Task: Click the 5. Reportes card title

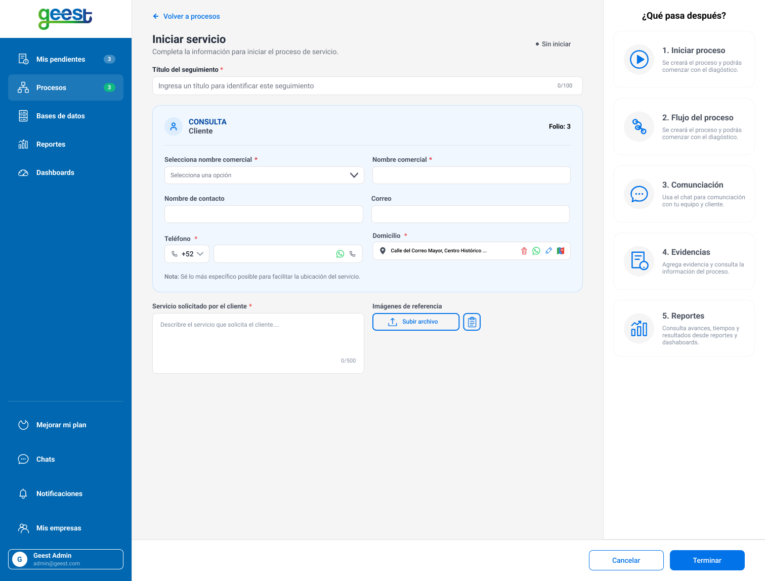Action: coord(683,316)
